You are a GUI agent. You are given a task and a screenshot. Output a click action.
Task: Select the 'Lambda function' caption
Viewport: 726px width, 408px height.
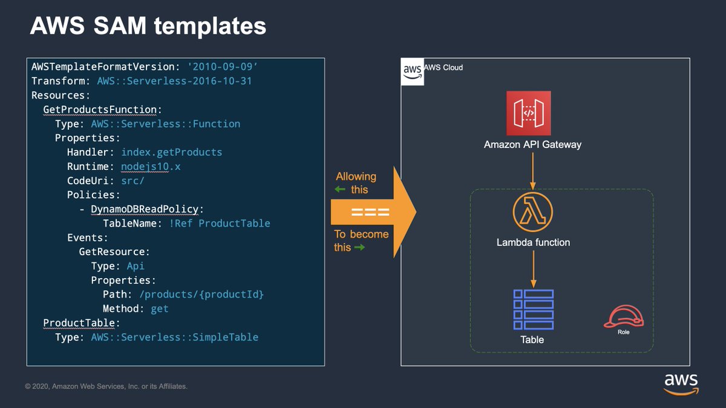point(533,242)
